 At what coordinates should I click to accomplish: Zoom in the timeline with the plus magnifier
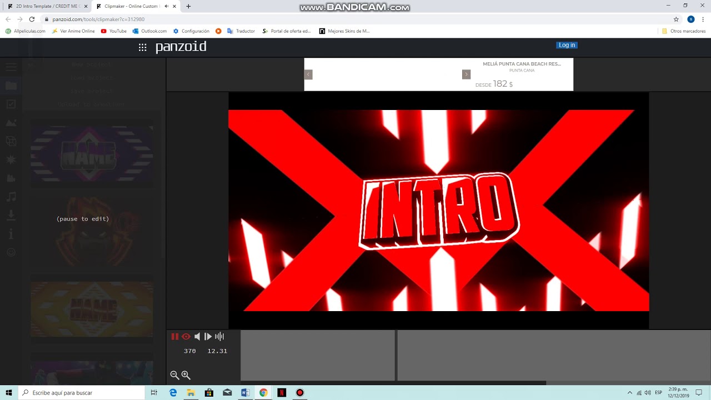coord(186,375)
